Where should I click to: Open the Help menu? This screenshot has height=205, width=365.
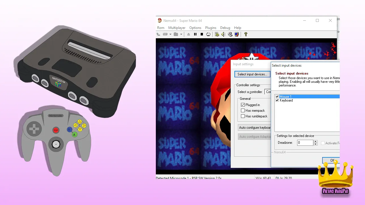tap(238, 28)
